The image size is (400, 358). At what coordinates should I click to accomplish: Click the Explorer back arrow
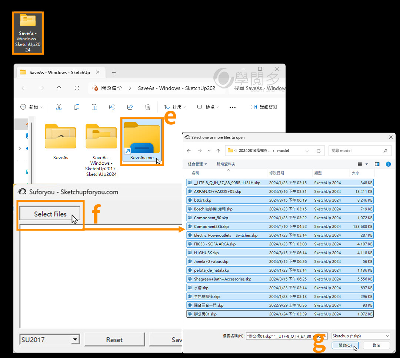(24, 88)
